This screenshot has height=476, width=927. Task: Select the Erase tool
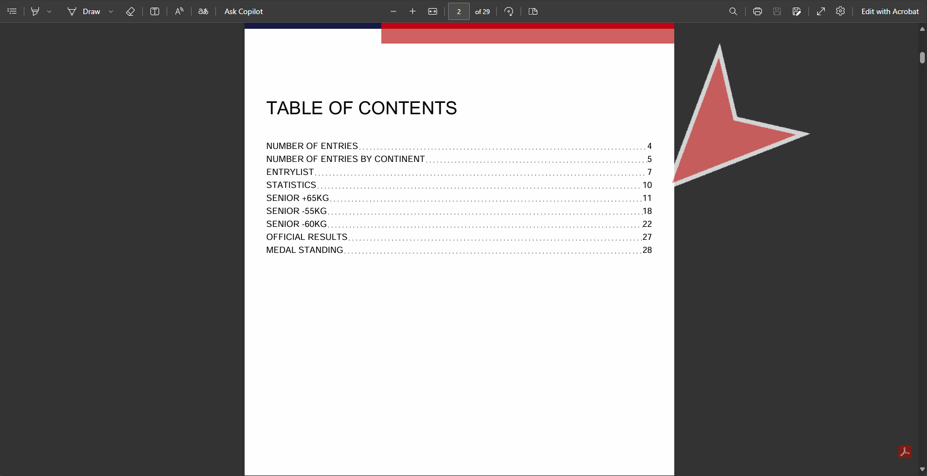pos(130,11)
